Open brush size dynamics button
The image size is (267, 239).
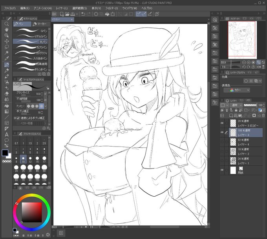45,94
